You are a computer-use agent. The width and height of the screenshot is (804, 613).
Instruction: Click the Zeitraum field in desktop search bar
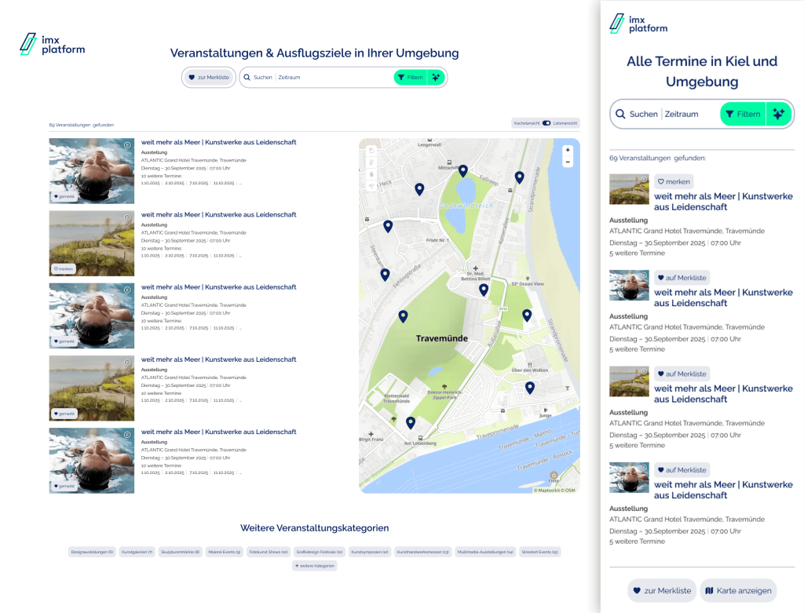click(x=290, y=77)
